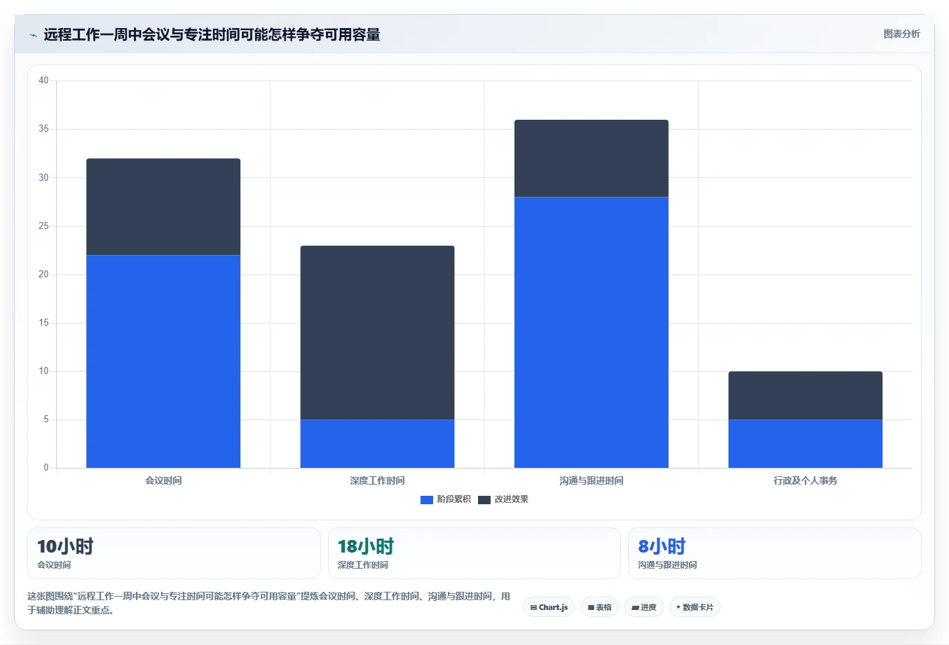Viewport: 949px width, 645px height.
Task: Click the 表格 tag
Action: (599, 607)
